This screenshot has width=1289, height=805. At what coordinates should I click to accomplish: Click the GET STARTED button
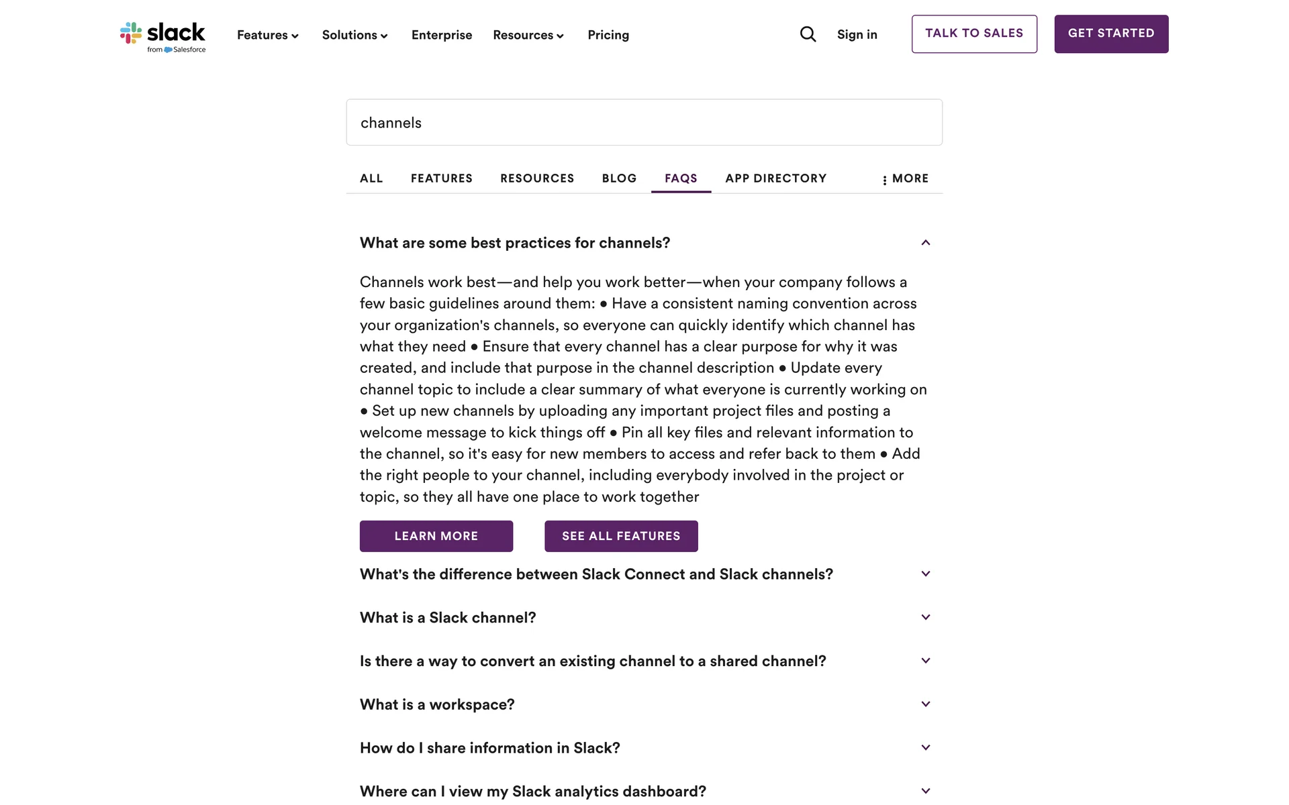1111,34
